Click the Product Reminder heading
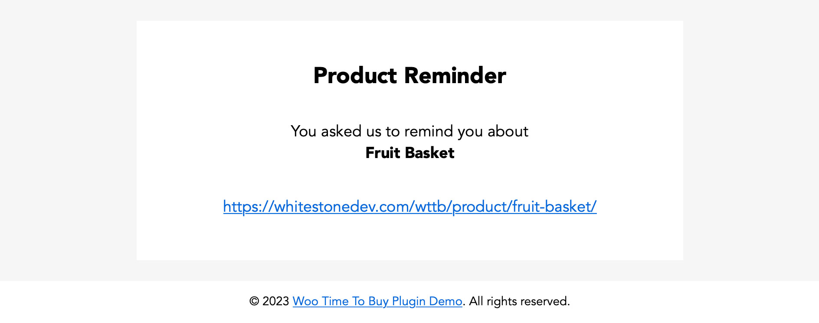Screen dimensions: 819x323 point(410,75)
